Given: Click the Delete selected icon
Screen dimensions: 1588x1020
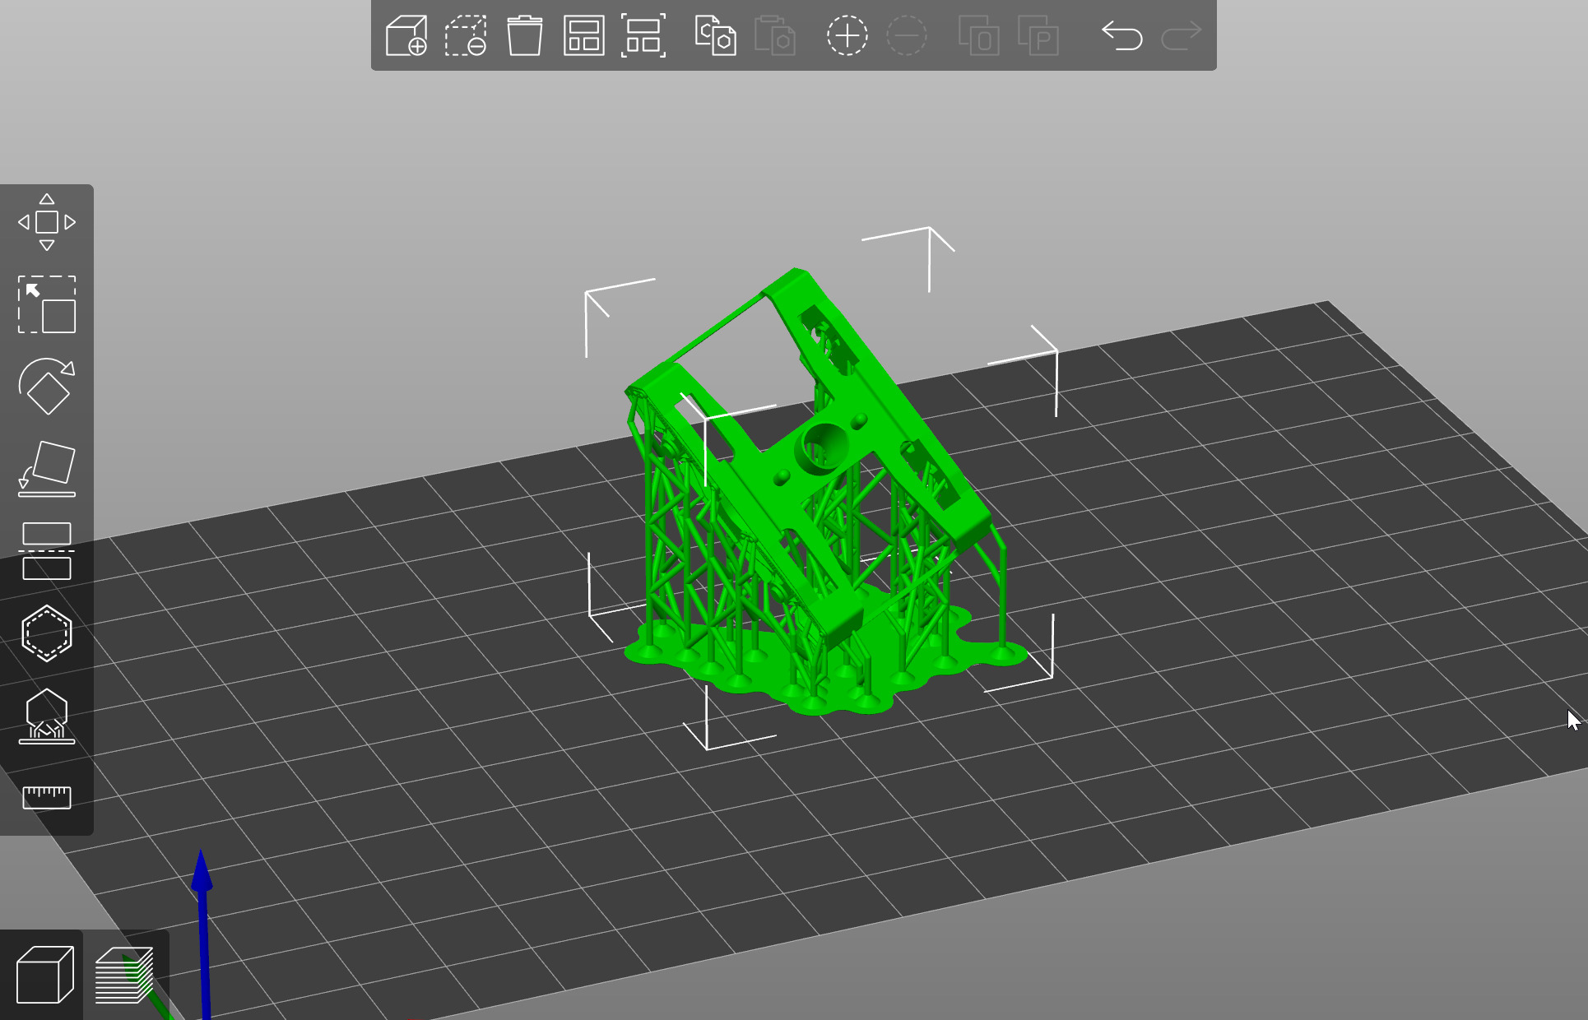Looking at the screenshot, I should (466, 36).
